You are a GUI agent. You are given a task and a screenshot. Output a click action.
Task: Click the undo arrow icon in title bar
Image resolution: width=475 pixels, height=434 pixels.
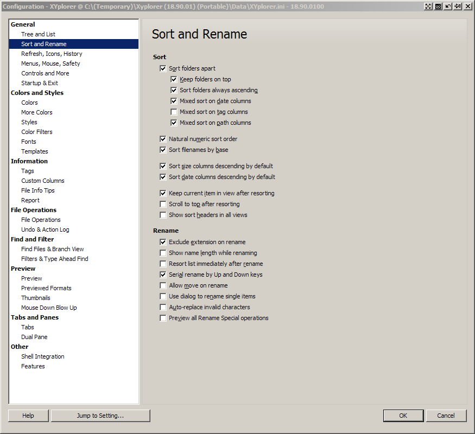[448, 6]
